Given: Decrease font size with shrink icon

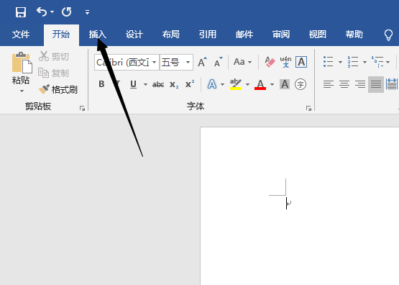Looking at the screenshot, I should click(219, 62).
